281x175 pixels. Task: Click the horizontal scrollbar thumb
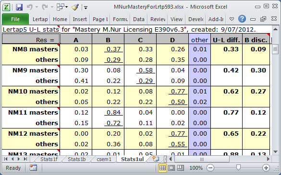click(202, 159)
